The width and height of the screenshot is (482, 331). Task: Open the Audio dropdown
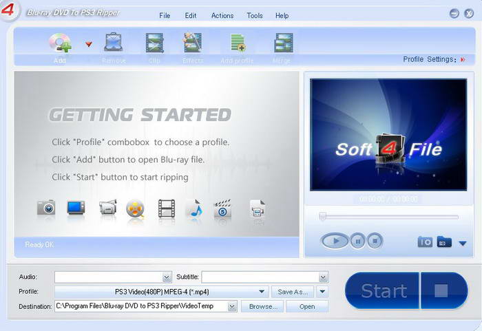(167, 277)
